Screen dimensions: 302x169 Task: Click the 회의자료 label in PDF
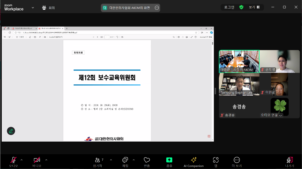coord(78,52)
